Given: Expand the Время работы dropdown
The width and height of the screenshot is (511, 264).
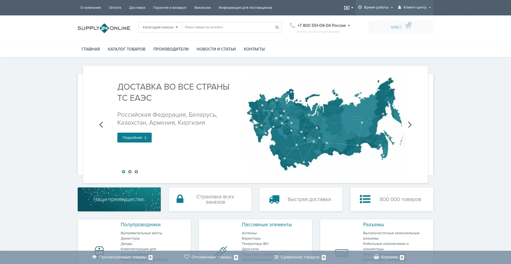Looking at the screenshot, I should pos(376,7).
